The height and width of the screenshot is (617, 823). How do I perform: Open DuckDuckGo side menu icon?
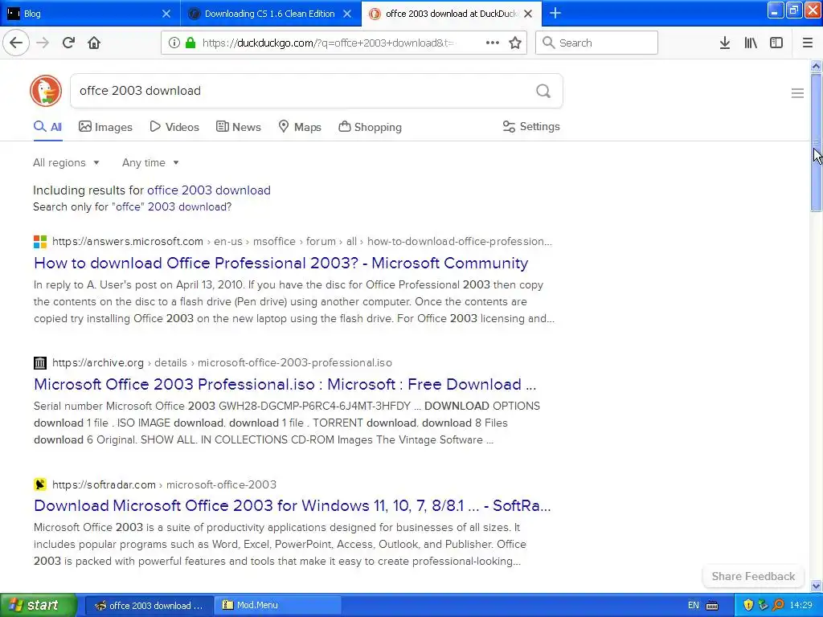tap(797, 93)
